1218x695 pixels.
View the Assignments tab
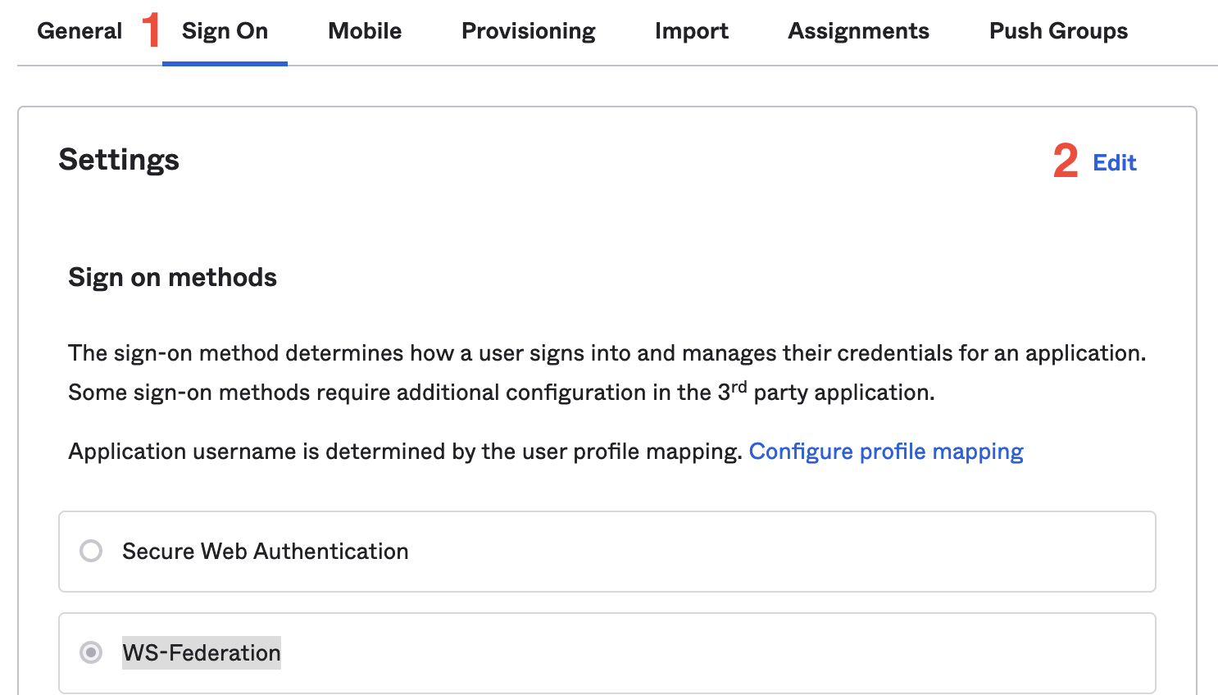(858, 31)
